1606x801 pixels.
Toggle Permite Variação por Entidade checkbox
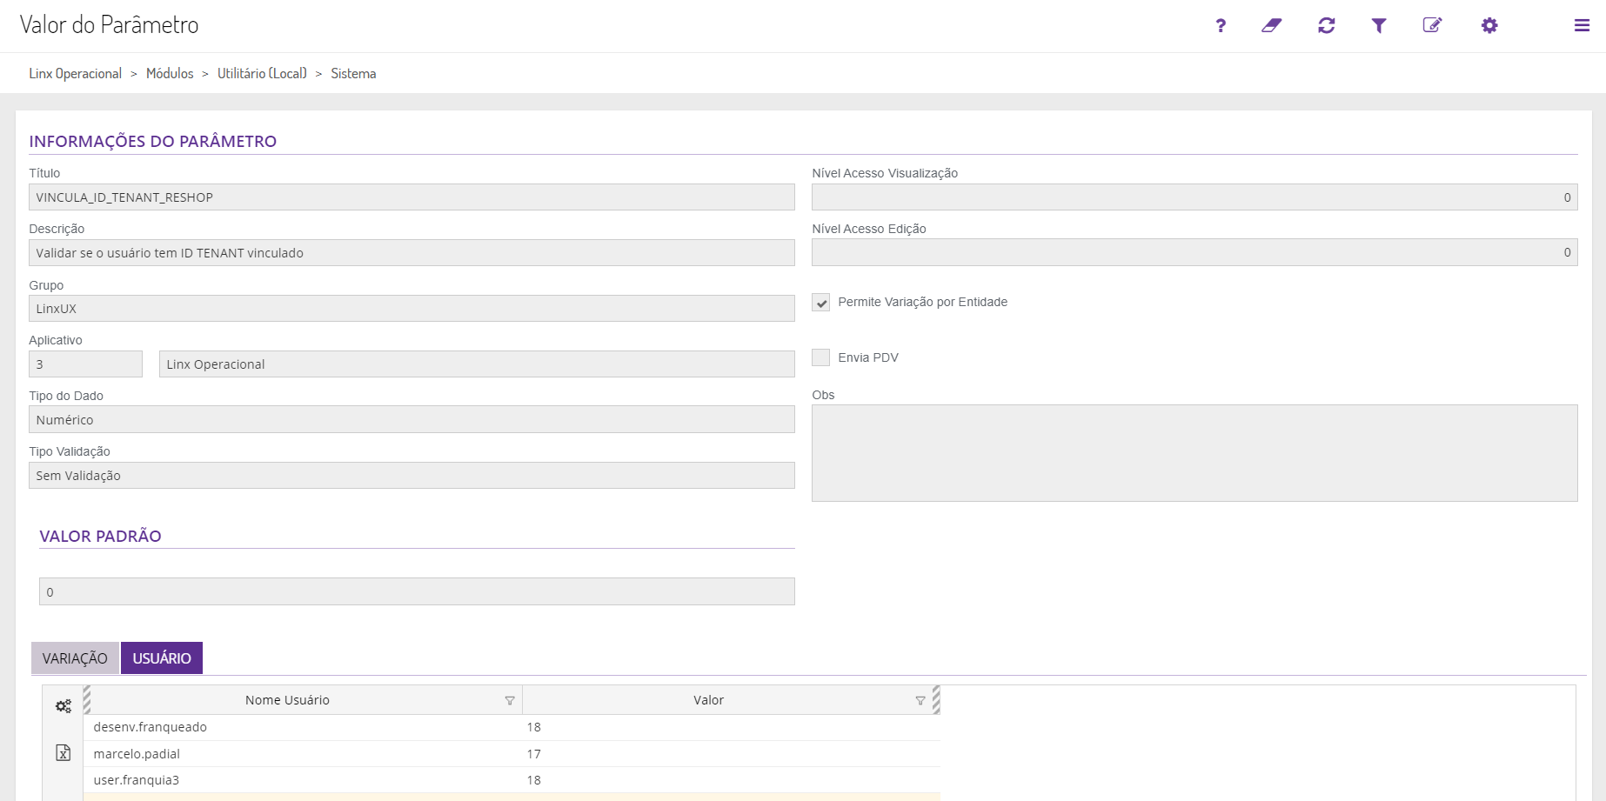click(820, 303)
